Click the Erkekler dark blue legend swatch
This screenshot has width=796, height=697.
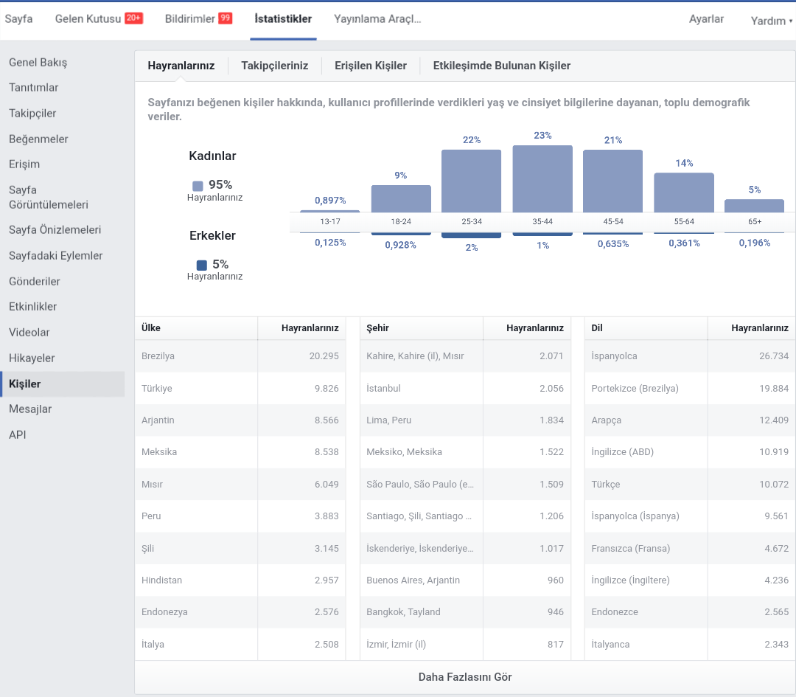pyautogui.click(x=201, y=266)
